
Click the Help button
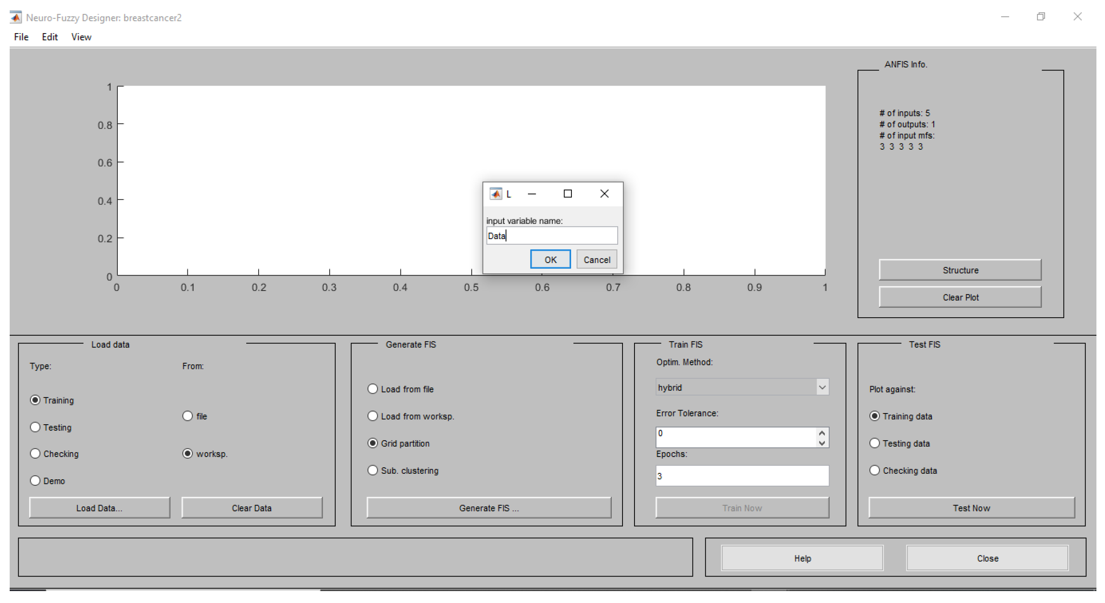point(802,558)
